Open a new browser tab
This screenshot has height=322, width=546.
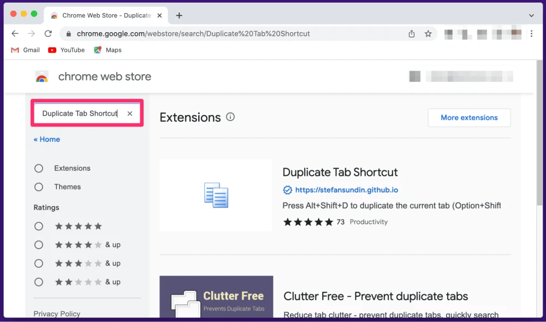[x=179, y=15]
